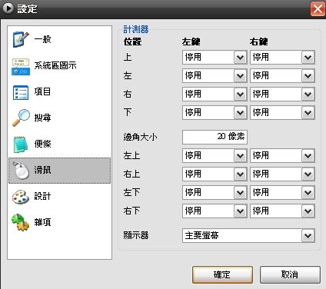Open right-button dropdown for 右下 corner
The width and height of the screenshot is (326, 289).
[282, 211]
